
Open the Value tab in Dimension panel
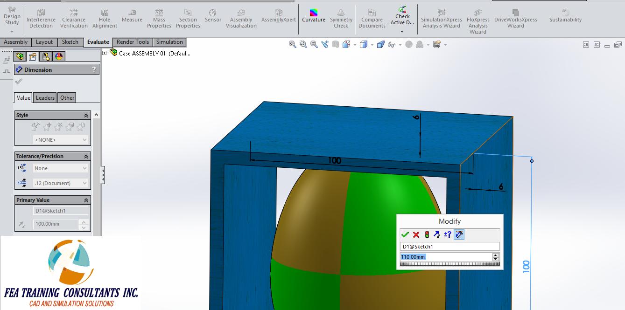pyautogui.click(x=23, y=97)
